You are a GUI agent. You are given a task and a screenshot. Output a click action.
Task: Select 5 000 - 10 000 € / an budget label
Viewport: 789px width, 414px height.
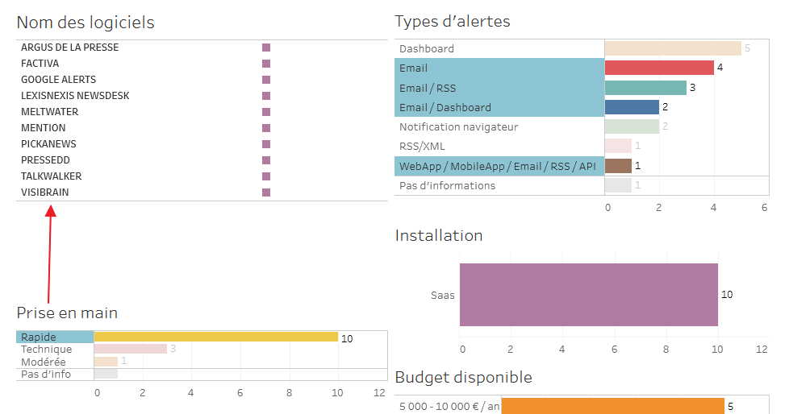(450, 407)
